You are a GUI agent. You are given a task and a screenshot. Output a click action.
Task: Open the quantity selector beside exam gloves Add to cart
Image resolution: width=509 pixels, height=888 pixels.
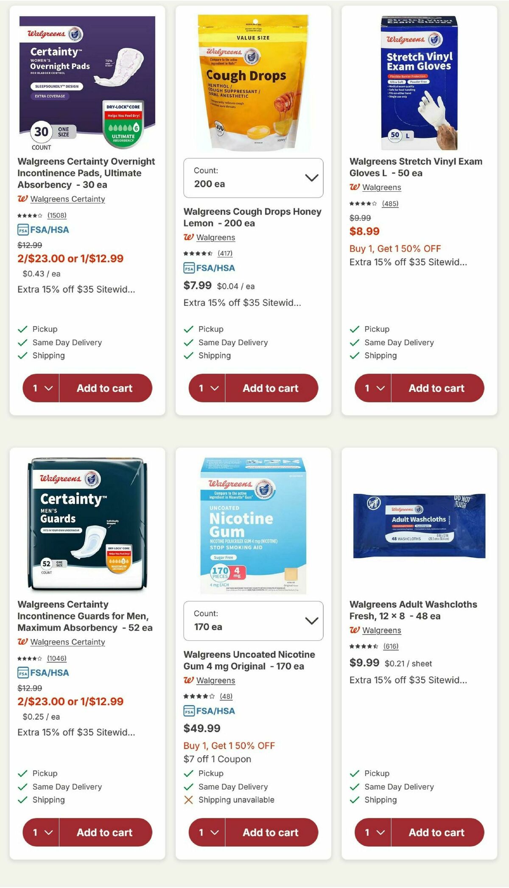click(x=372, y=388)
